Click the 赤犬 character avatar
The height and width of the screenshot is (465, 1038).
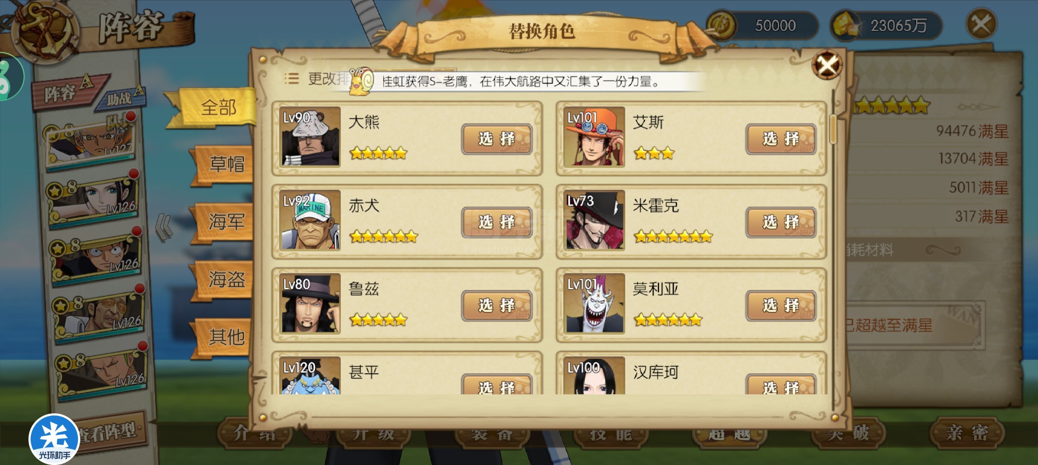pyautogui.click(x=310, y=220)
